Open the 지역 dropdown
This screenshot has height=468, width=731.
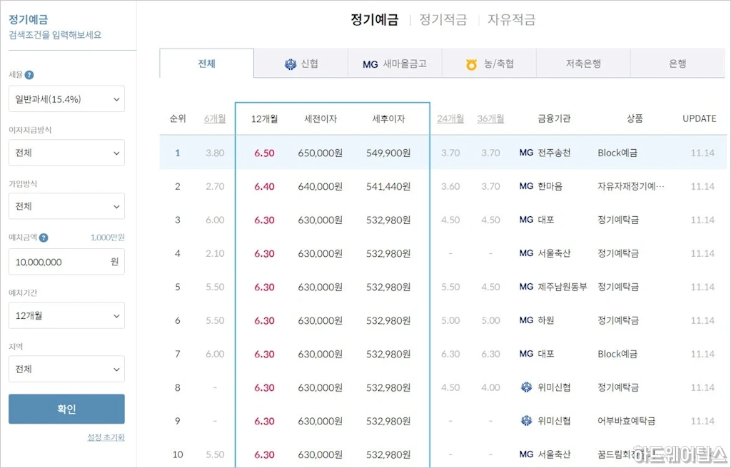(x=66, y=369)
